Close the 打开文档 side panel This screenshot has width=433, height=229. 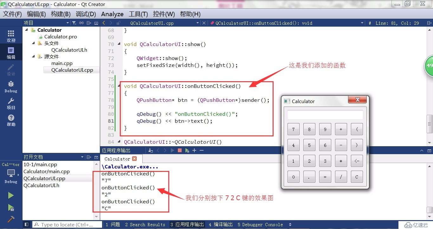click(x=96, y=157)
